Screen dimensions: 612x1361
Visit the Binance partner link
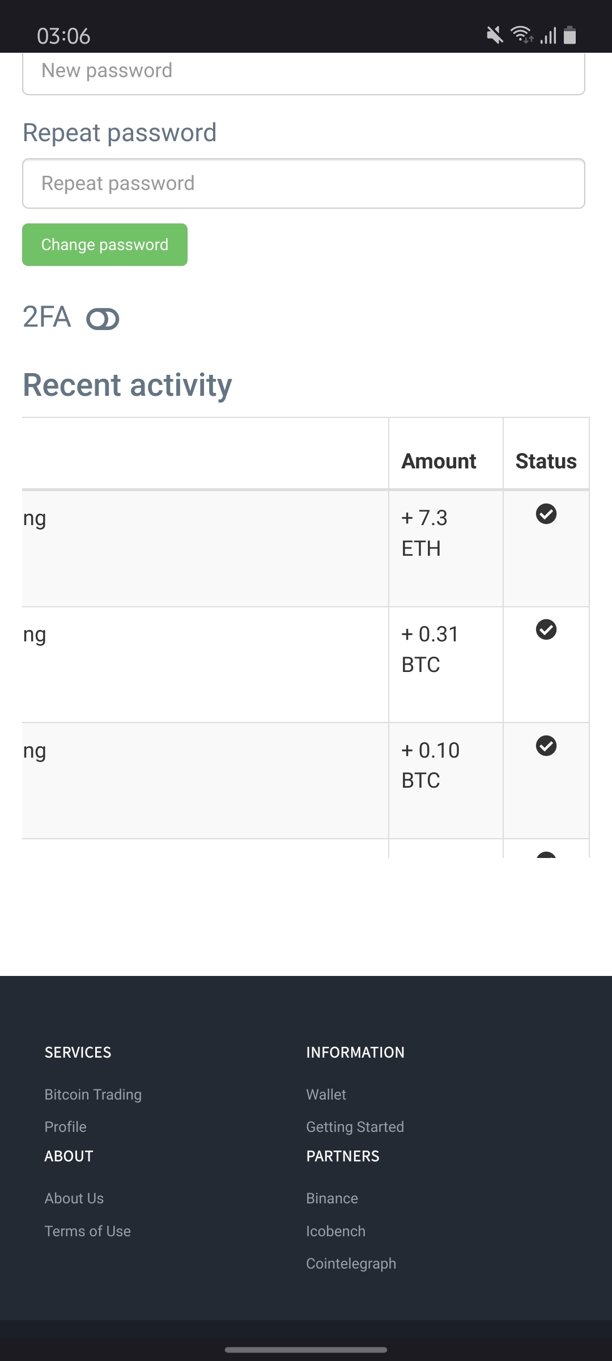pos(332,1198)
